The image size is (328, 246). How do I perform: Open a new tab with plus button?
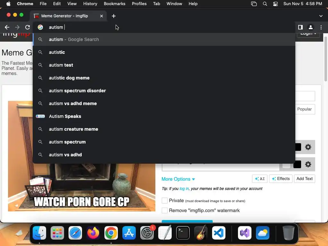[114, 16]
